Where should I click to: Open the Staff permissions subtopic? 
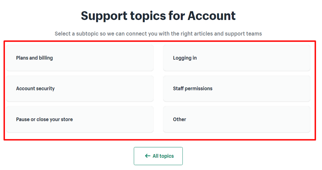[237, 89]
